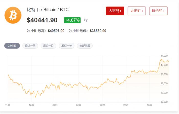Image resolution: width=179 pixels, height=114 pixels.
Task: Open the 去挖矿 mining button
Action: [137, 11]
